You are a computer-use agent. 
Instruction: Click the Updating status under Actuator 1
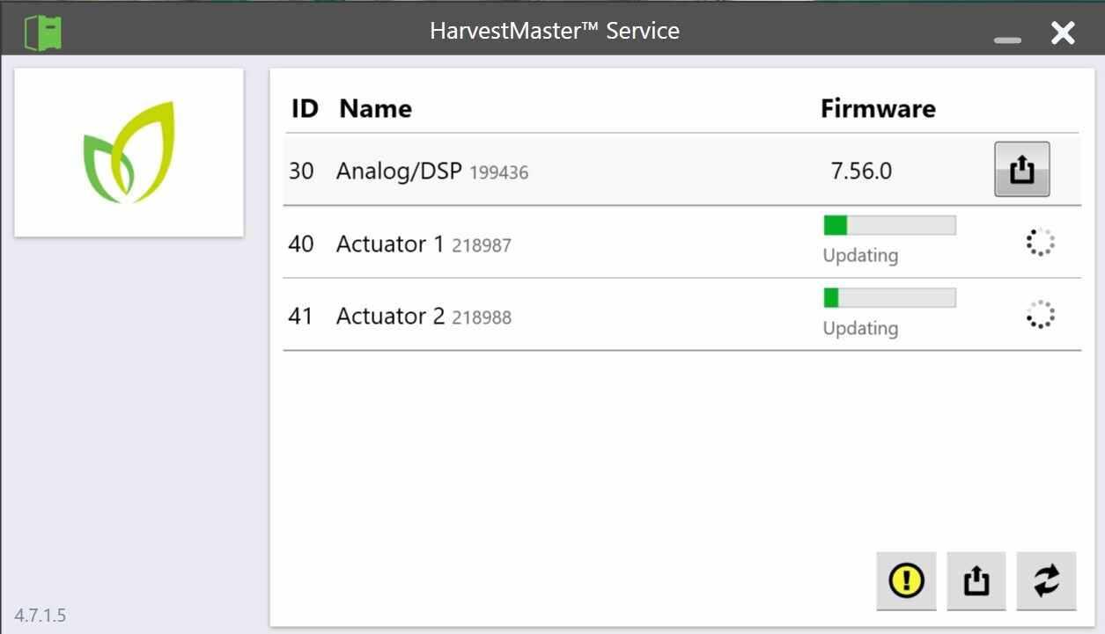pyautogui.click(x=860, y=256)
